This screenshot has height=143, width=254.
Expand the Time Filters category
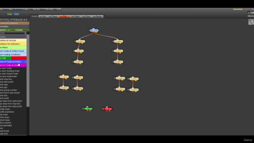click(13, 48)
